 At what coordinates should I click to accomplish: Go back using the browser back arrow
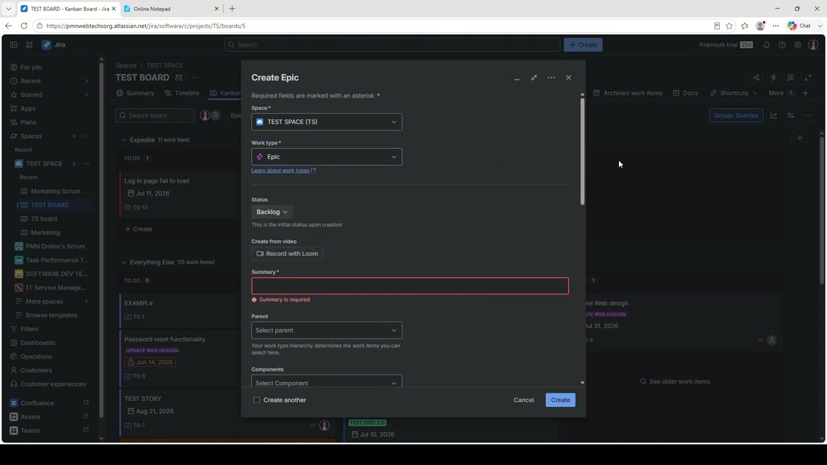(x=8, y=26)
